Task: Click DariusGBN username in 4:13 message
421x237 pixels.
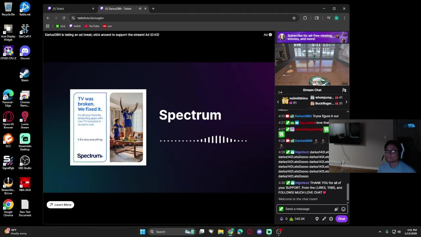Action: pyautogui.click(x=303, y=116)
